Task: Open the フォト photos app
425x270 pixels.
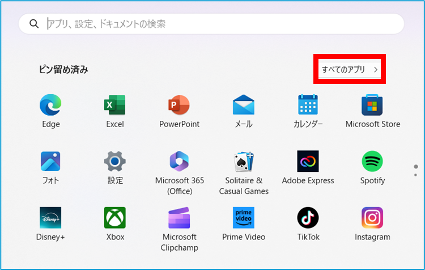Action: pos(50,162)
